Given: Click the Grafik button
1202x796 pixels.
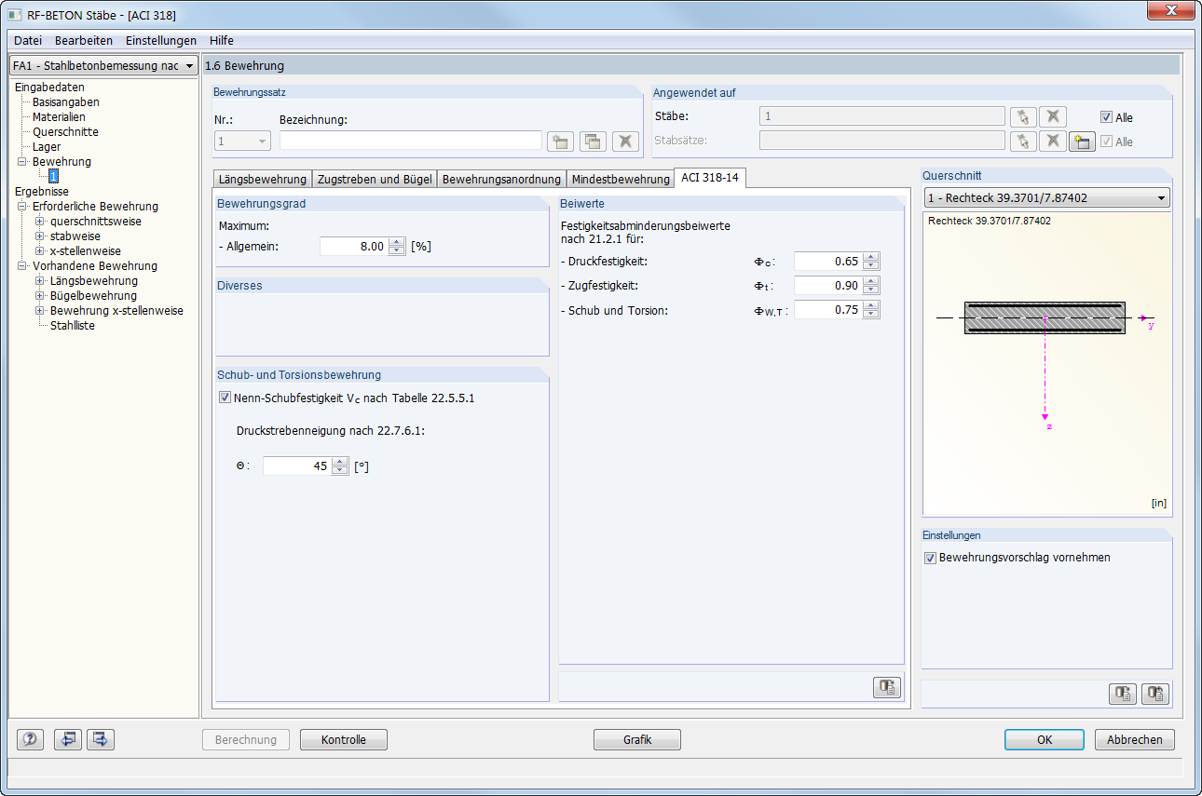Looking at the screenshot, I should click(x=637, y=740).
